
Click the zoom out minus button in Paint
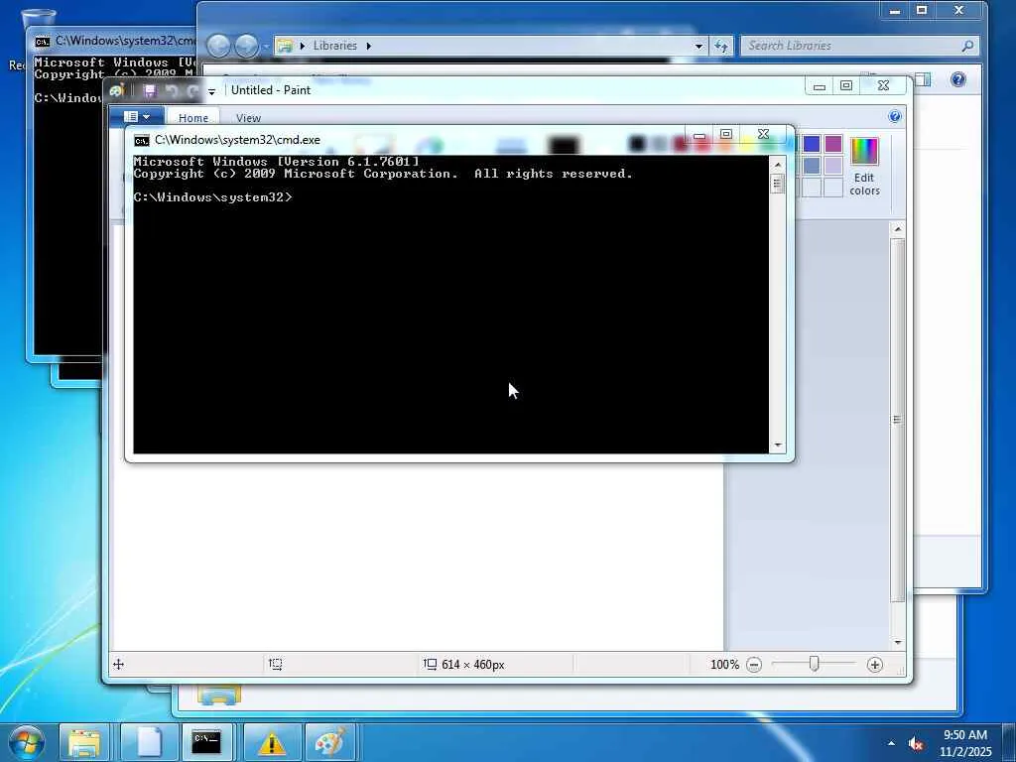(754, 664)
